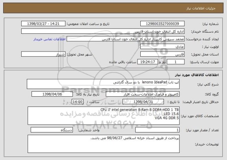Screen dimensions: 227x160
Task: Select the اولویت نیاز field showing عادی
Action: 162,47
